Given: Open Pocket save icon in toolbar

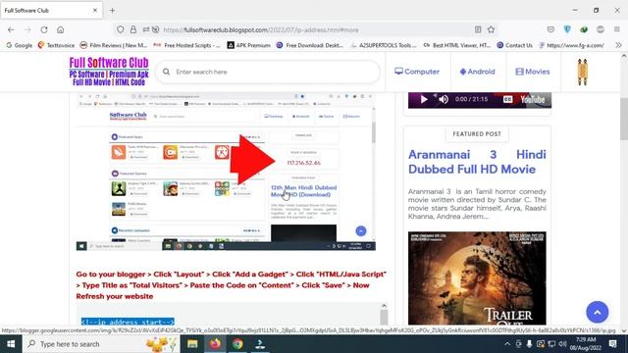Looking at the screenshot, I should (x=550, y=29).
